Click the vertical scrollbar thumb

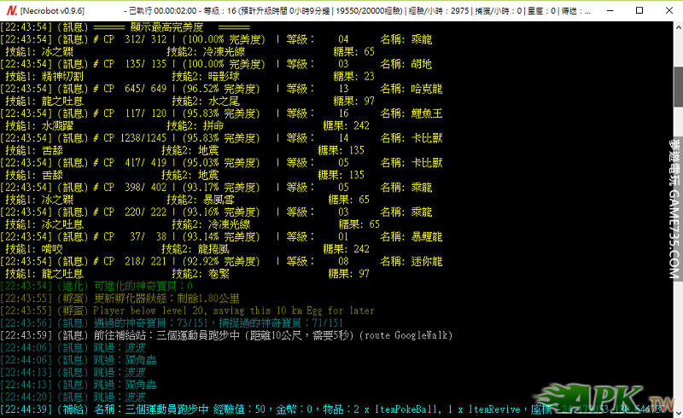678,87
